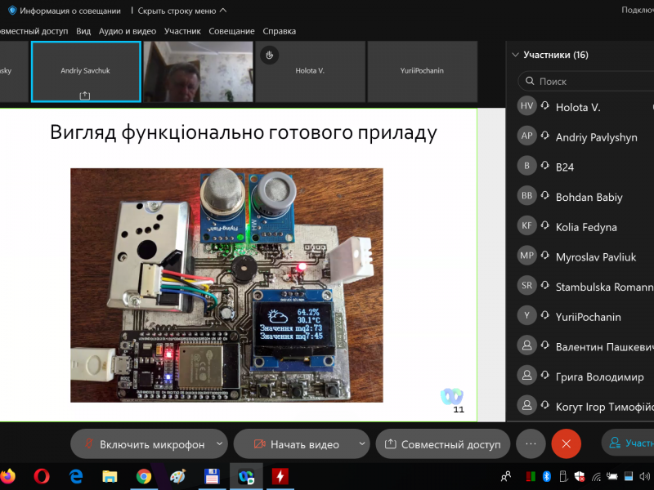Open the Аудио и видео menu
654x490 pixels.
coord(127,31)
